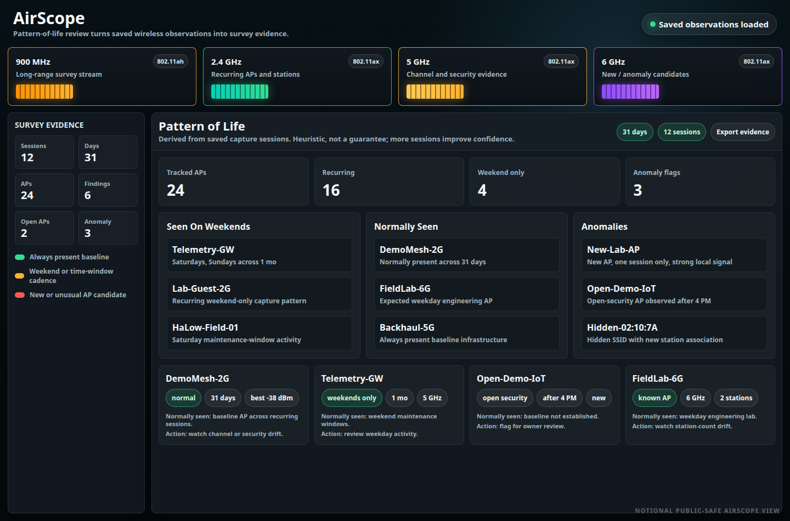Click the open security tag

[505, 398]
